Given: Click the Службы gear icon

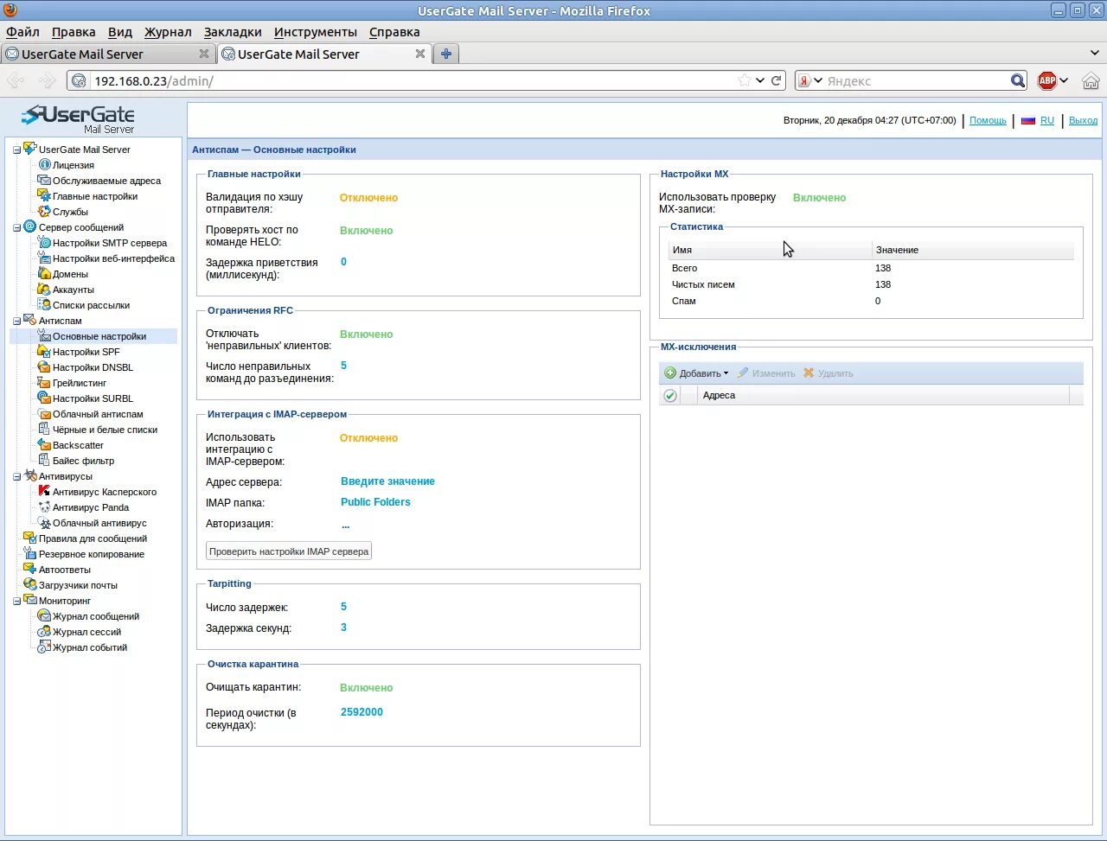Looking at the screenshot, I should click(x=44, y=211).
